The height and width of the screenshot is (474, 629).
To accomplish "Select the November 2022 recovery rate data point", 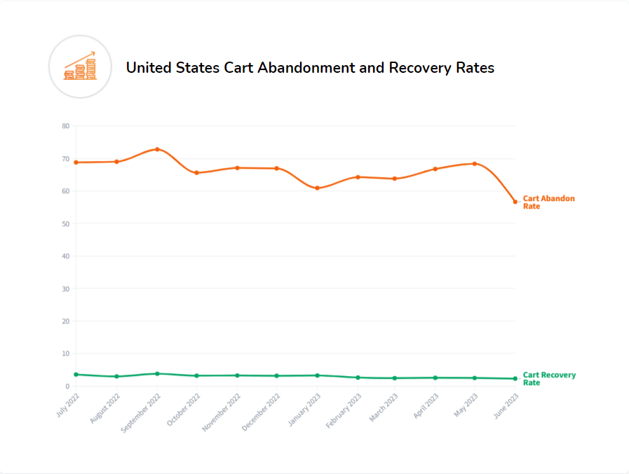I will 237,375.
